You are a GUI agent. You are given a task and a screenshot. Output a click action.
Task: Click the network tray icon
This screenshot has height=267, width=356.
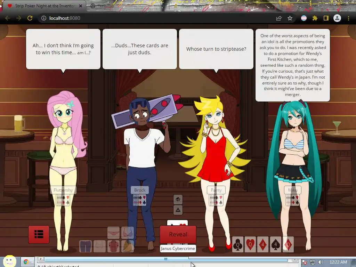[x=313, y=262]
